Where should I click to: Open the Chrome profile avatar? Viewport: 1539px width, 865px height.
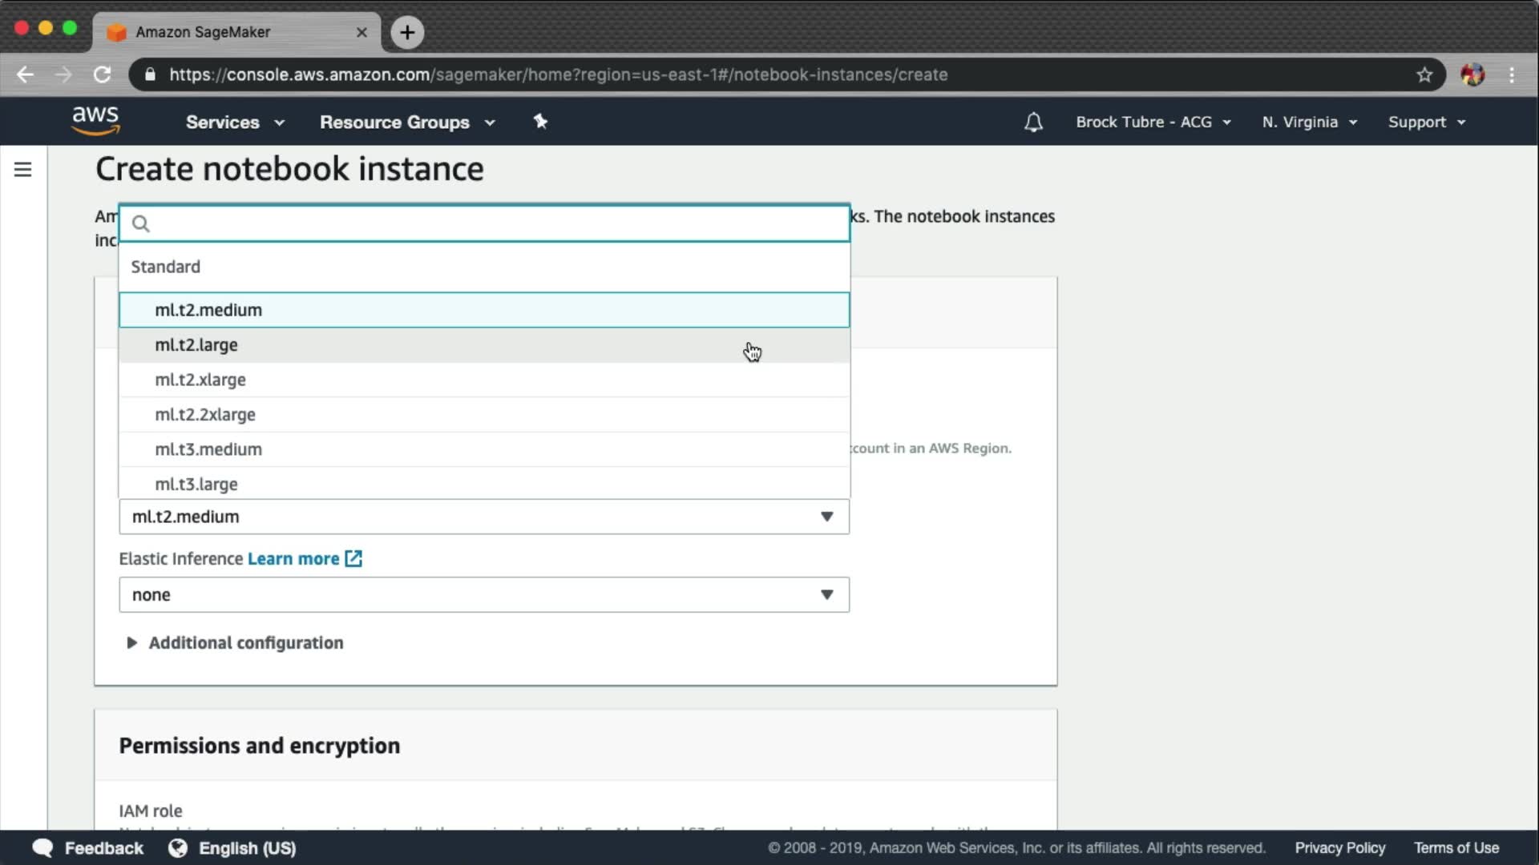[1472, 74]
